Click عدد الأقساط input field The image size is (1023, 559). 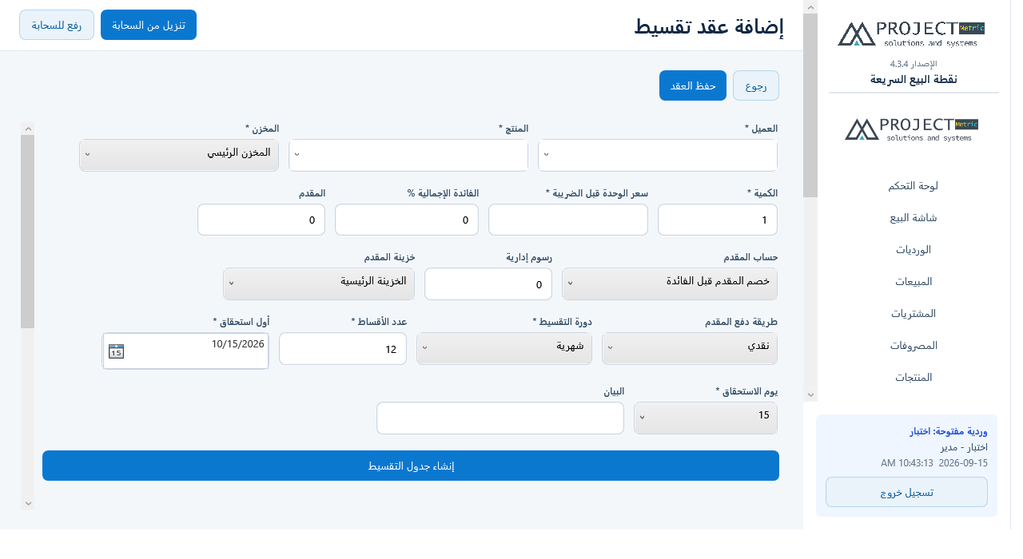coord(343,348)
